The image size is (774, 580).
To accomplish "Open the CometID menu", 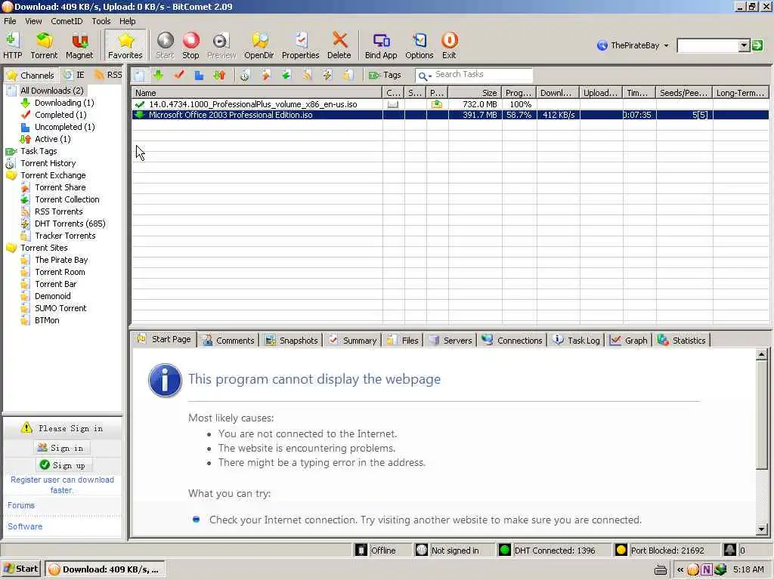I will pos(67,21).
